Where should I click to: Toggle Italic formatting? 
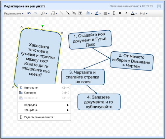tap(126, 13)
